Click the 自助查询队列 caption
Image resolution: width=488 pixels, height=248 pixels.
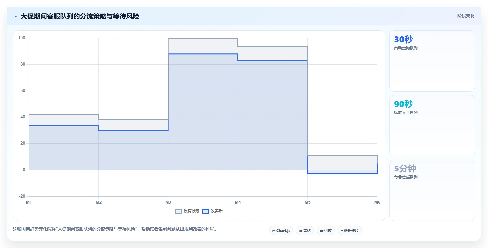point(406,48)
